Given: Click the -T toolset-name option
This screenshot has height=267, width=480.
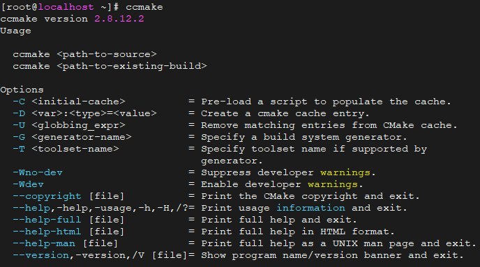Looking at the screenshot, I should click(x=66, y=149).
